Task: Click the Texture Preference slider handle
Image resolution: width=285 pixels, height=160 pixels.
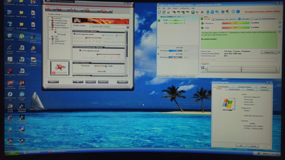Action: click(x=106, y=66)
